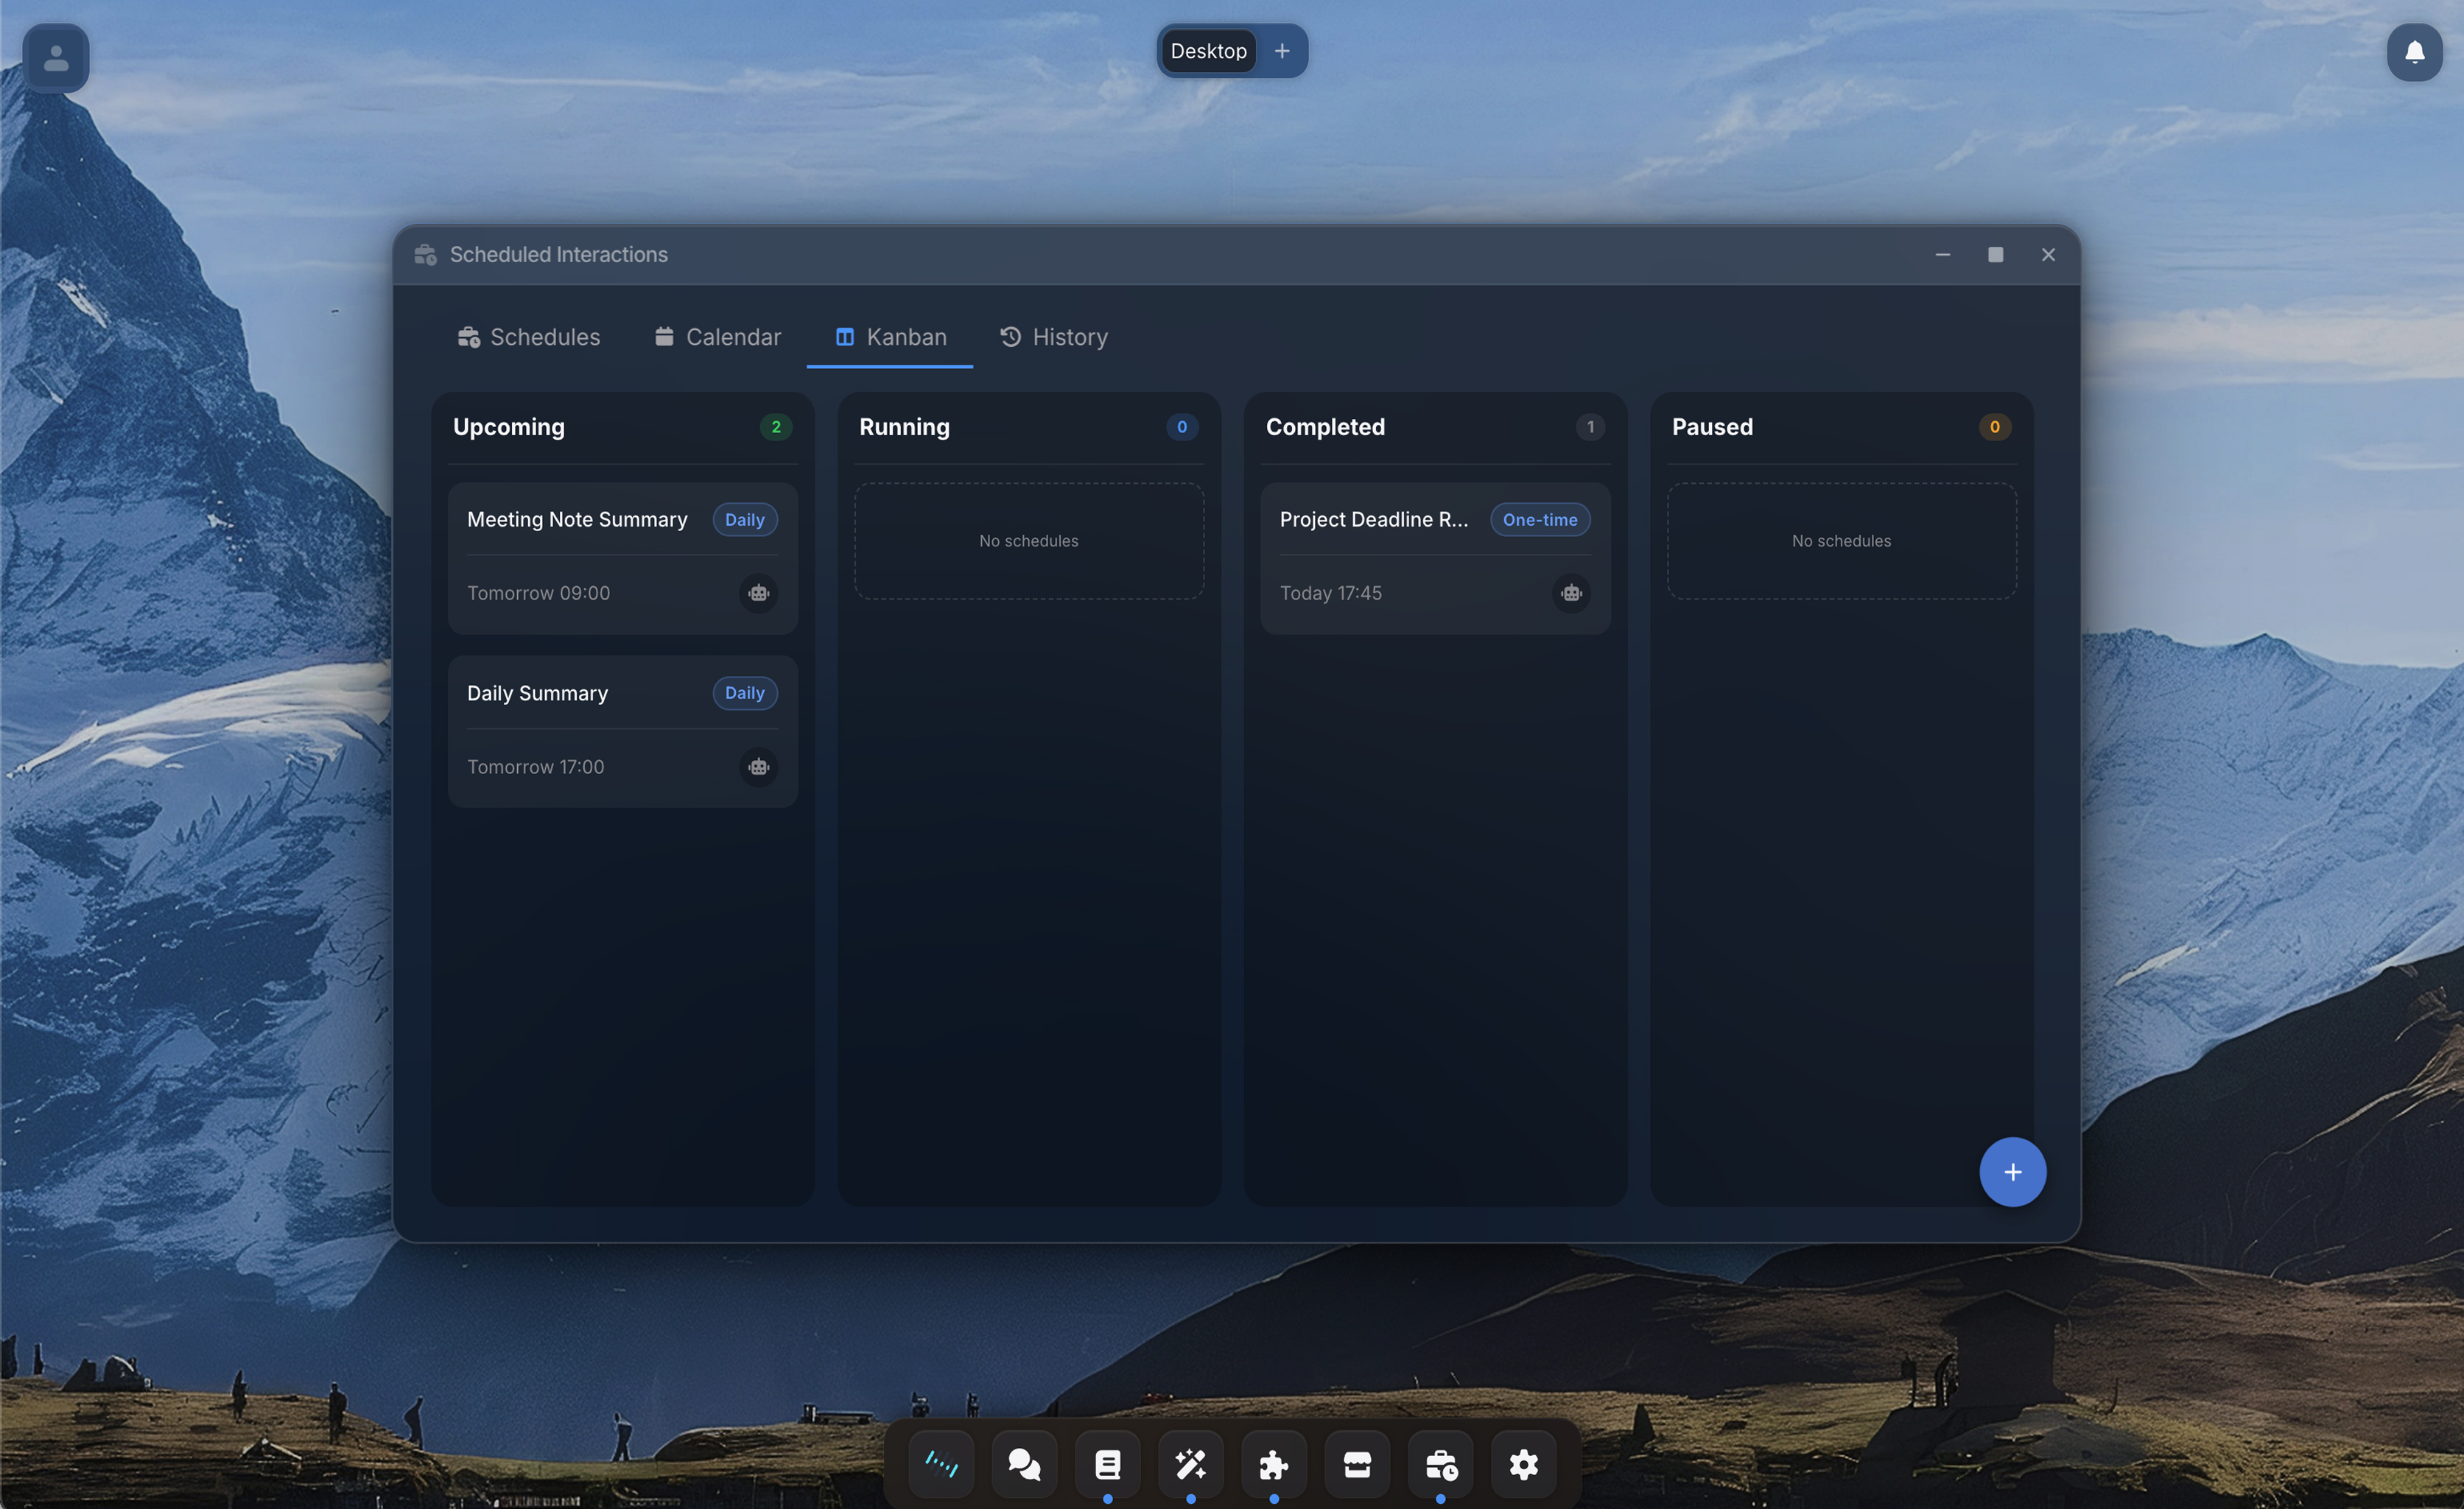This screenshot has width=2464, height=1509.
Task: Click the robot icon on Daily Summary card
Action: pyautogui.click(x=758, y=767)
